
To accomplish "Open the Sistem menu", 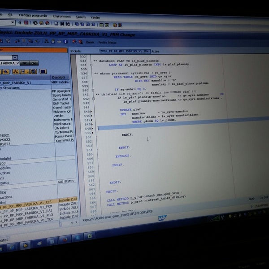I will tap(81, 17).
